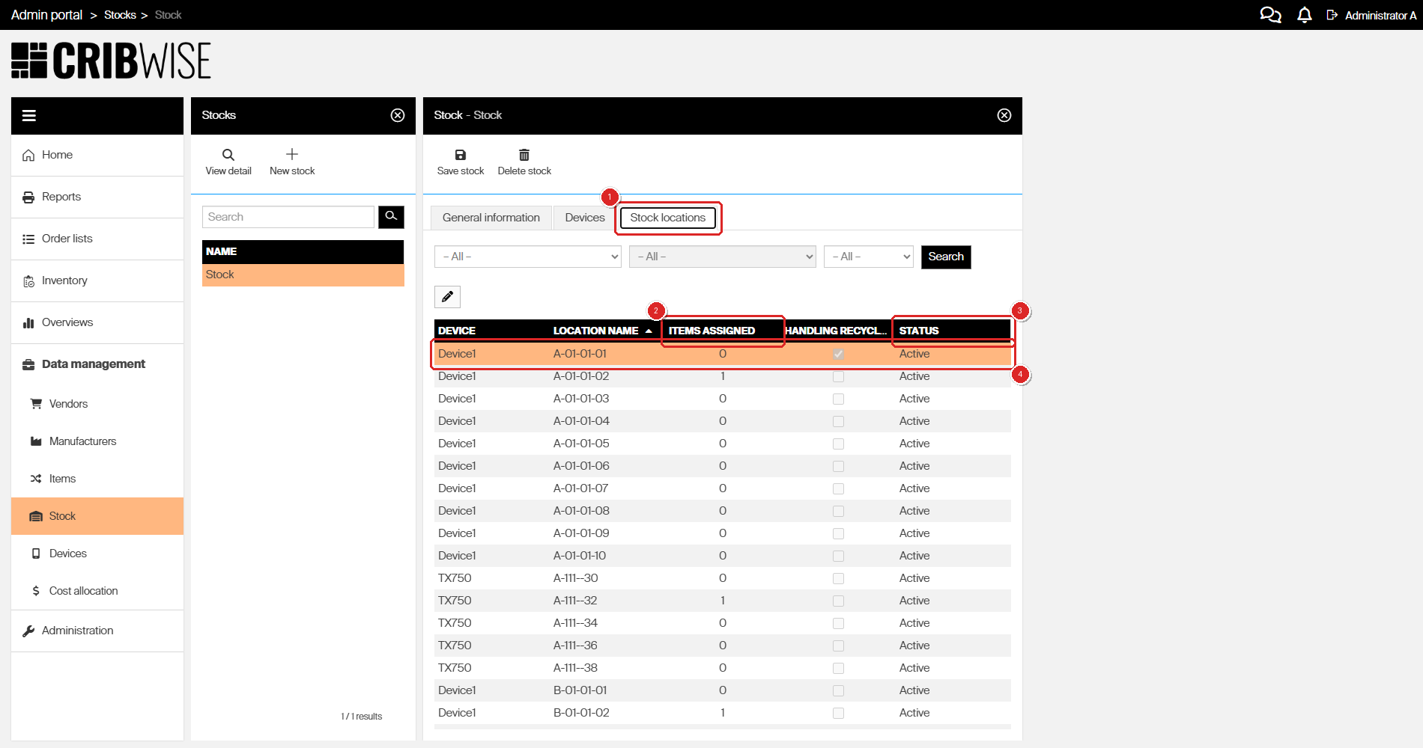Screen dimensions: 1423x748
Task: Open Devices in sidebar
Action: [97, 554]
